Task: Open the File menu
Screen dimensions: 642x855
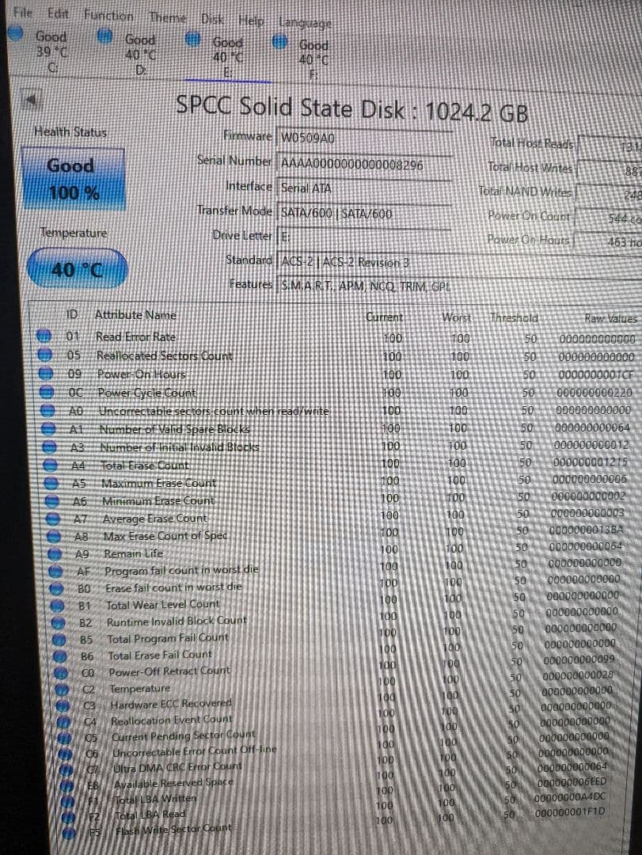Action: [x=22, y=11]
